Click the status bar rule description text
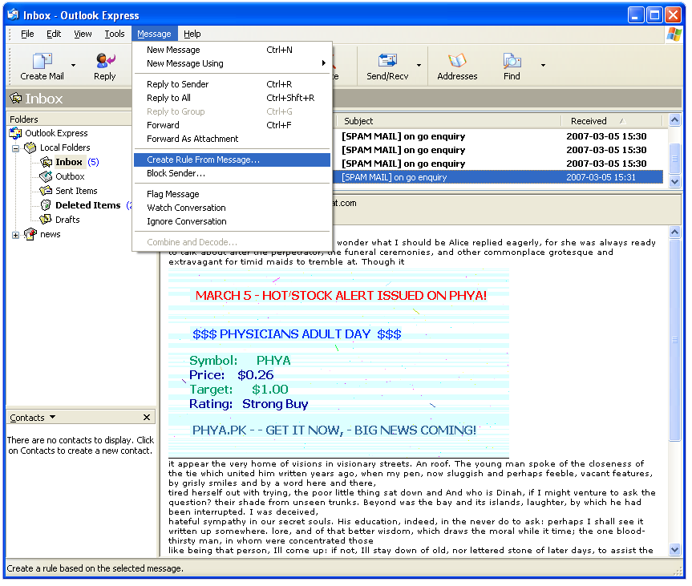The width and height of the screenshot is (692, 586). coord(95,568)
